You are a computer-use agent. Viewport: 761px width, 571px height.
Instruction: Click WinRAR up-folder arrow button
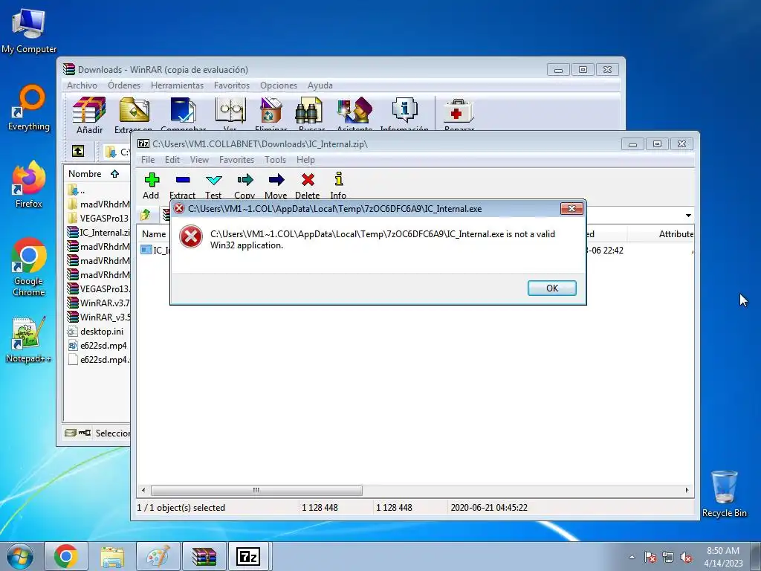[78, 151]
